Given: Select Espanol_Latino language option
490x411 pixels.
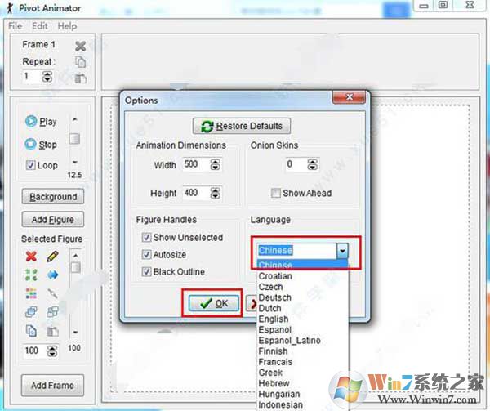Looking at the screenshot, I should point(302,340).
